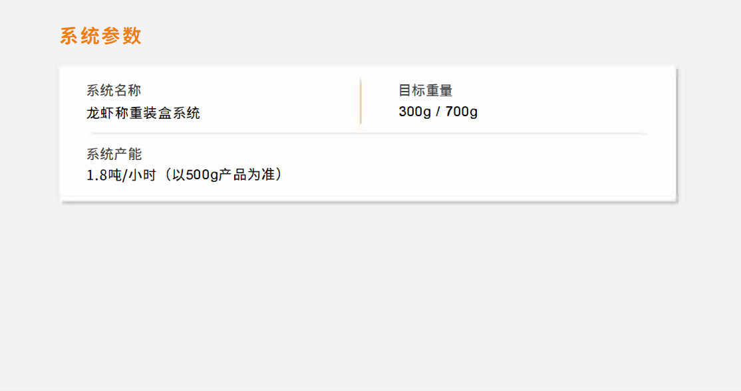Click the 龙虾称重装盒系统 value text
This screenshot has width=741, height=391.
(x=143, y=113)
